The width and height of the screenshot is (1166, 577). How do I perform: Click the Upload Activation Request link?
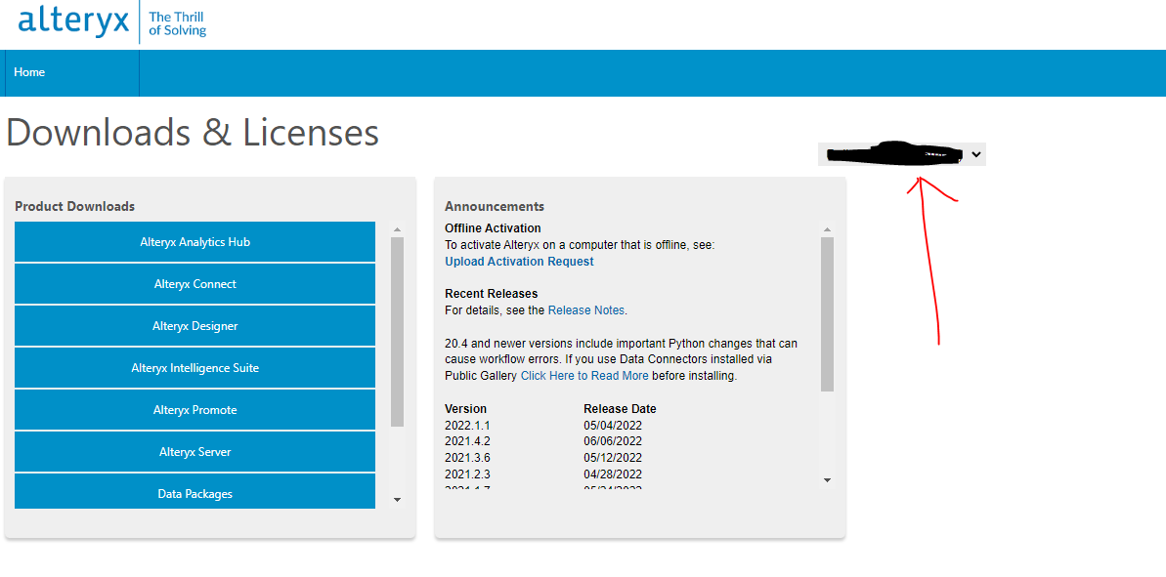519,261
